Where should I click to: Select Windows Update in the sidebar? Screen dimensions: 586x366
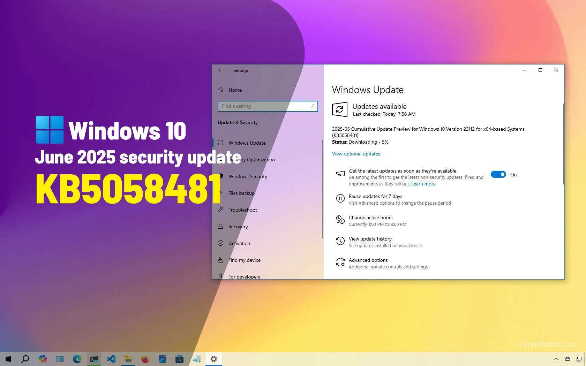247,143
